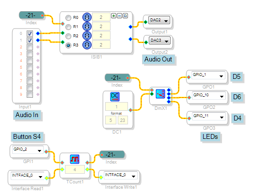Click the blue output pin of channel 0

[x=38, y=33]
